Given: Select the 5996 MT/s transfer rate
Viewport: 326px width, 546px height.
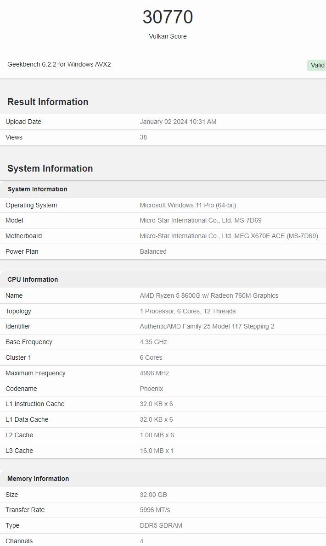Looking at the screenshot, I should pos(155,510).
